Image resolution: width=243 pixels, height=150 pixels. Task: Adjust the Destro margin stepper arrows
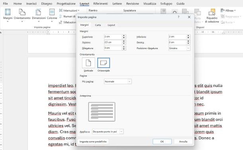pos(188,42)
